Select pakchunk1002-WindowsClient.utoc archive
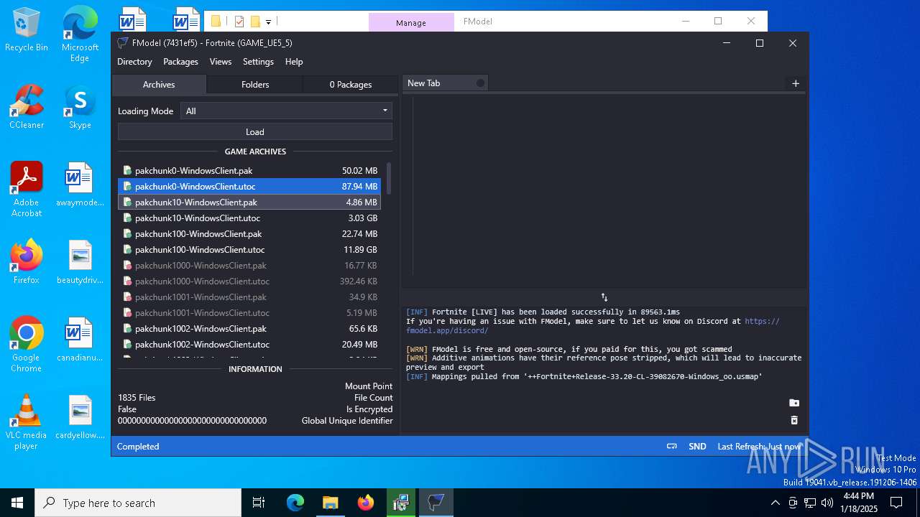Viewport: 920px width, 517px height. [249, 345]
